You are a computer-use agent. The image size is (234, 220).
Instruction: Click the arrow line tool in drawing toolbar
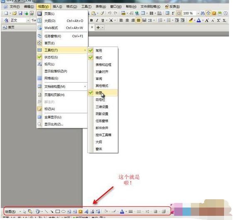tap(52, 211)
